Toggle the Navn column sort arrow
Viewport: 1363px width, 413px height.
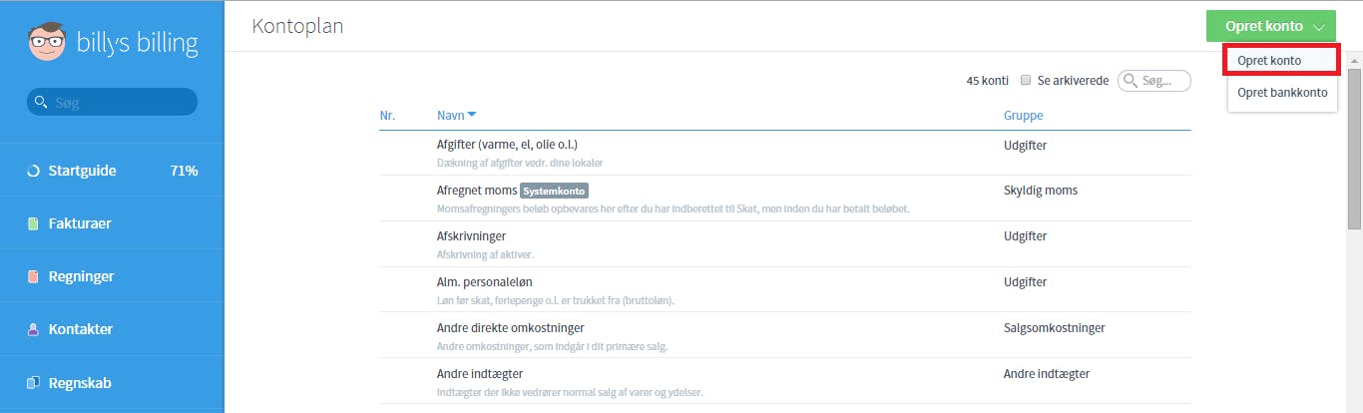[472, 116]
